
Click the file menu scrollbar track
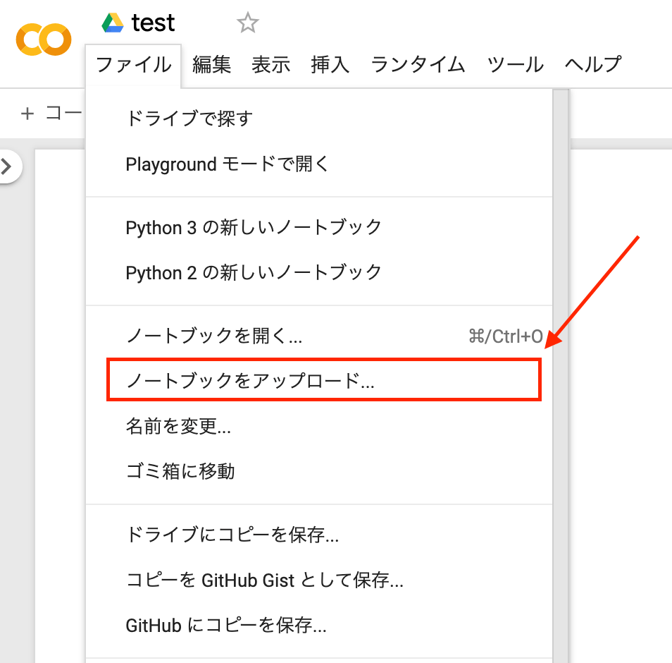(561, 376)
